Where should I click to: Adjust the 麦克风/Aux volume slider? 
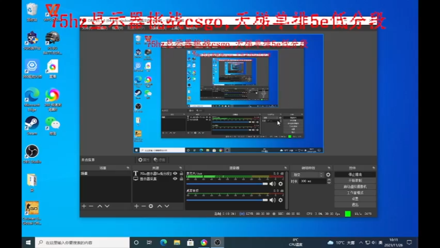click(227, 184)
